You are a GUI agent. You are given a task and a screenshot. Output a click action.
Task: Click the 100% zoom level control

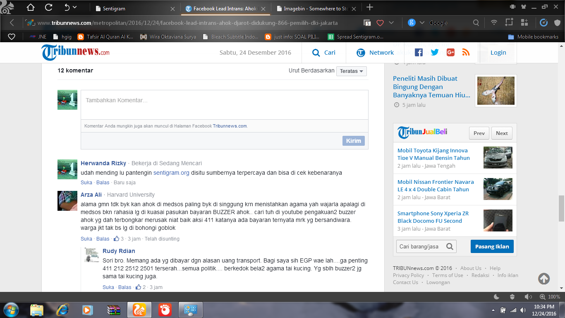[x=550, y=296]
